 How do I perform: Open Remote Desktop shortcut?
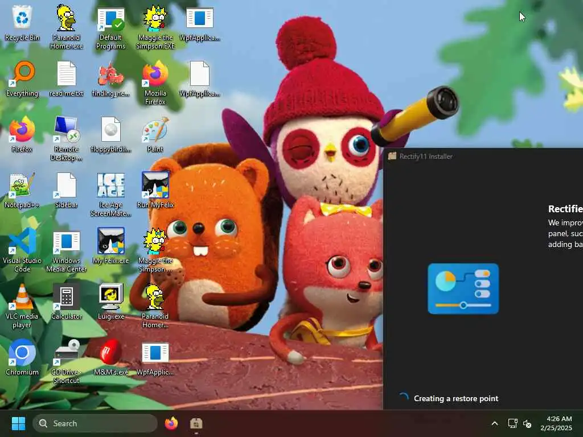pos(66,138)
